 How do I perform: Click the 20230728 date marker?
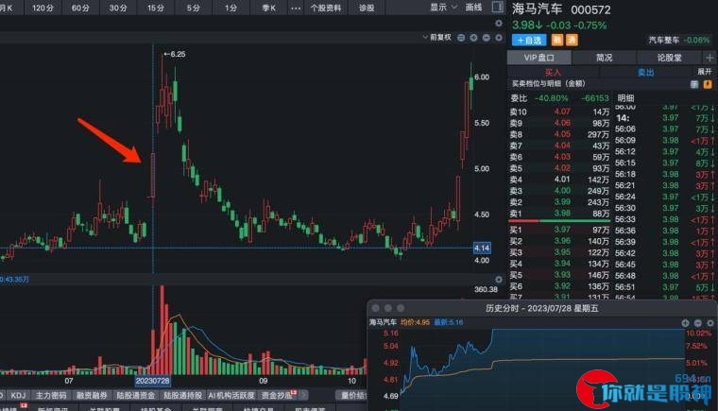tap(152, 381)
